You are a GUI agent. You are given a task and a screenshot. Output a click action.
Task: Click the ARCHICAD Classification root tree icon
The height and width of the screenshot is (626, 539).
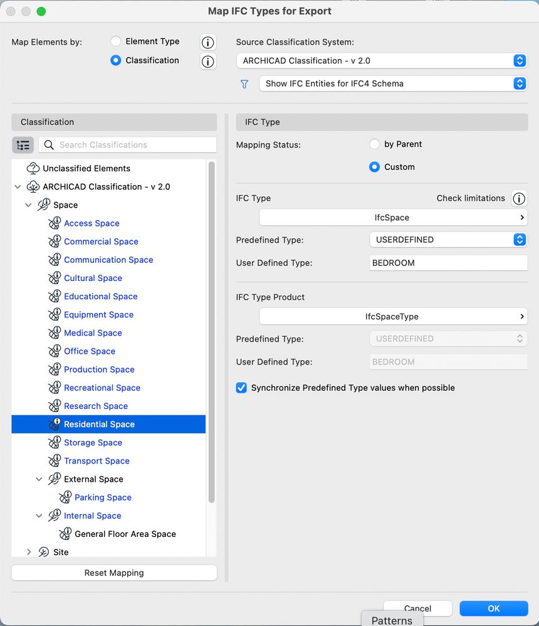[33, 187]
